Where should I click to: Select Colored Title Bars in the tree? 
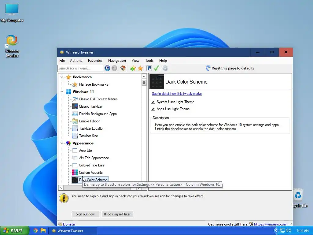coord(92,165)
